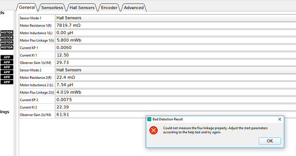Select the first APP badge icon
Screen dimensions: 296x156
tap(7, 57)
